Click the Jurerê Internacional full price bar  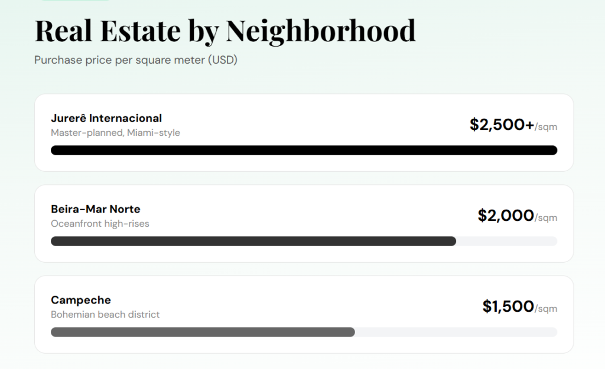(304, 150)
